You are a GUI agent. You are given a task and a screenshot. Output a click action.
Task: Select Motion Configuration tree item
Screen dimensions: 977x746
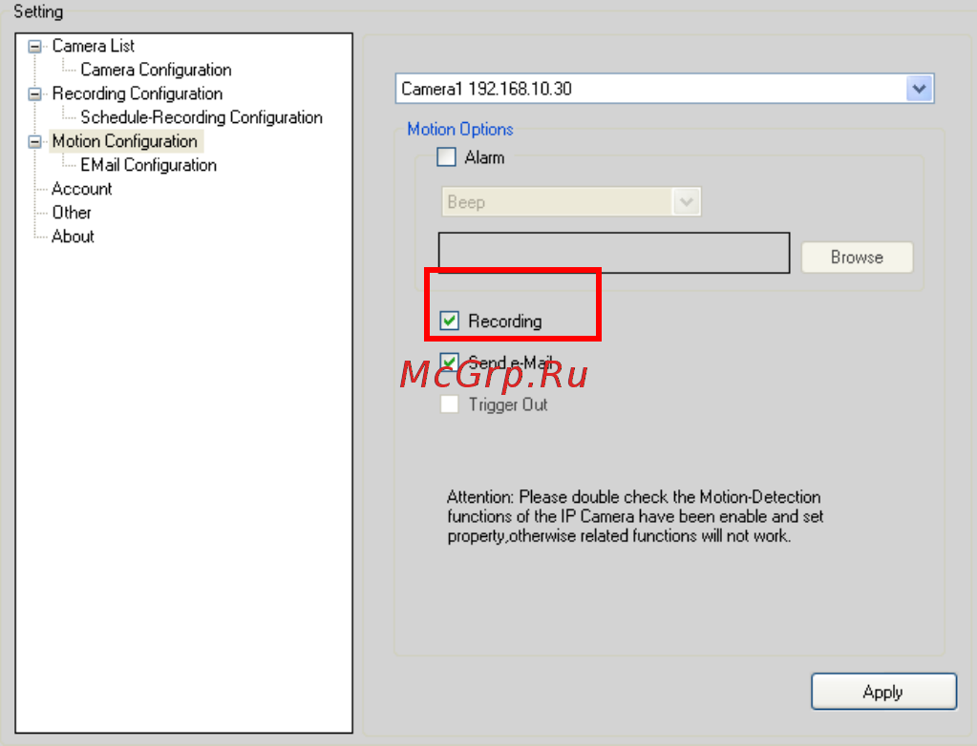pyautogui.click(x=124, y=141)
